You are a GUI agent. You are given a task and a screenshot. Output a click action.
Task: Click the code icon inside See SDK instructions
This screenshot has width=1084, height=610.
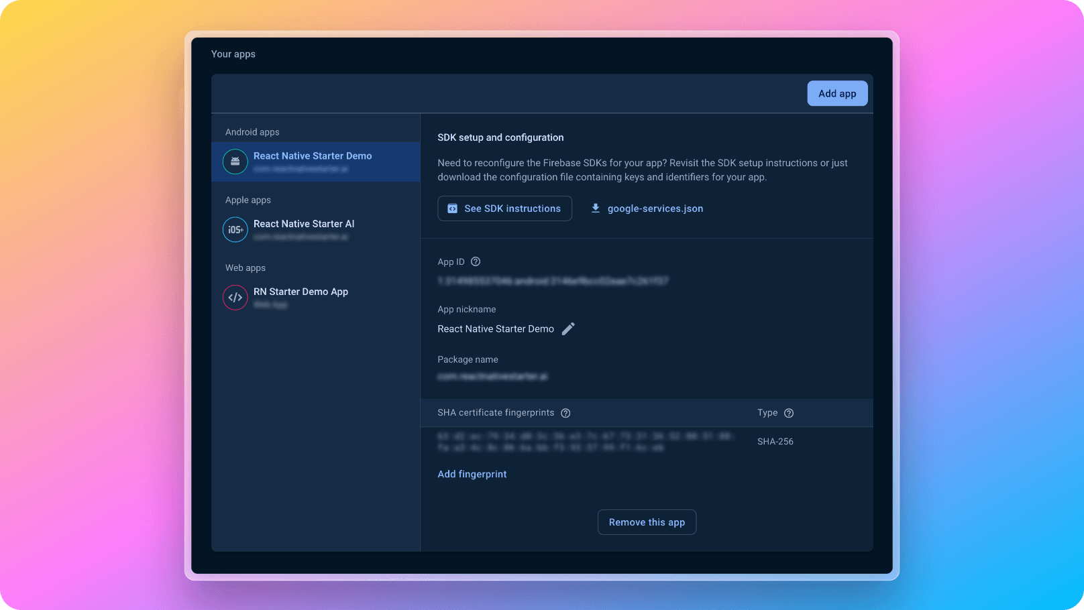(453, 208)
